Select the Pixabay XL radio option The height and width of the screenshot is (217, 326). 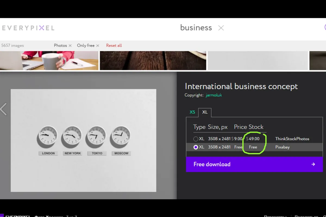coord(196,147)
